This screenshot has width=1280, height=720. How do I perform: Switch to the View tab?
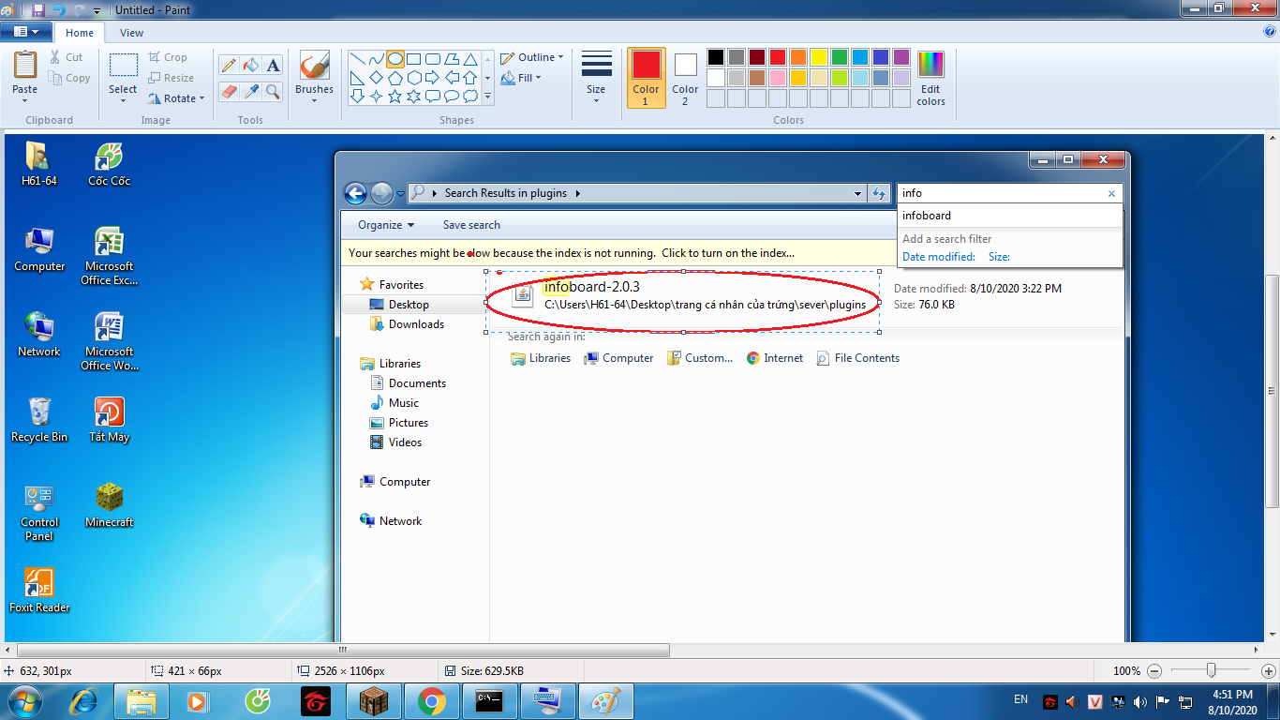point(131,33)
